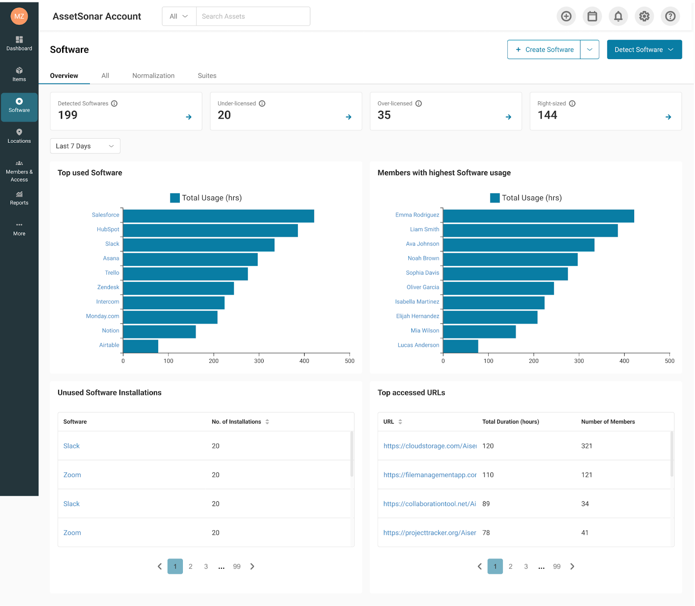Open the All filter dropdown beside search

179,17
